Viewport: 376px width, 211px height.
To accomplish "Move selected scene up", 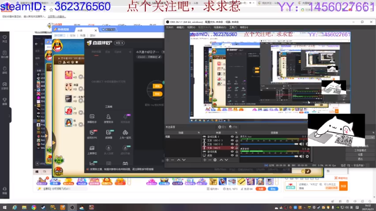I will pos(179,160).
